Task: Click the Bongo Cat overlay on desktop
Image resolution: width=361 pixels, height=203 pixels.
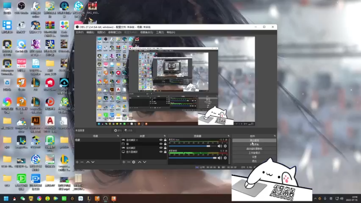Action: click(x=272, y=180)
